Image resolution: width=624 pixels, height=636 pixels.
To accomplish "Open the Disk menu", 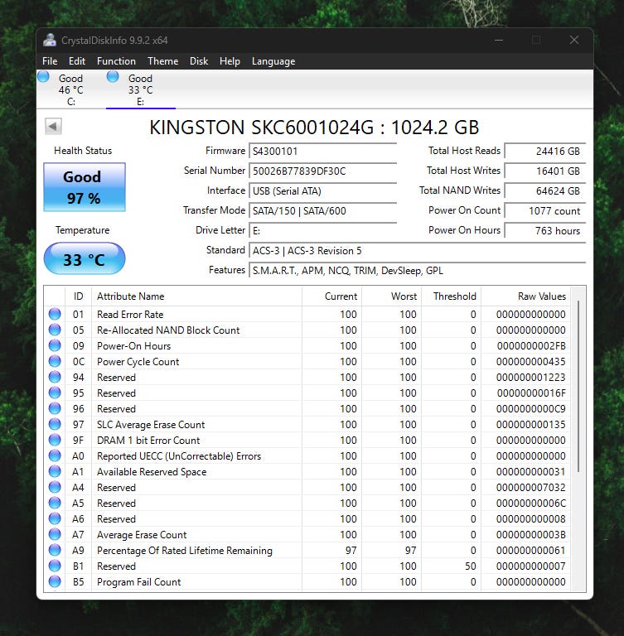I will click(199, 61).
